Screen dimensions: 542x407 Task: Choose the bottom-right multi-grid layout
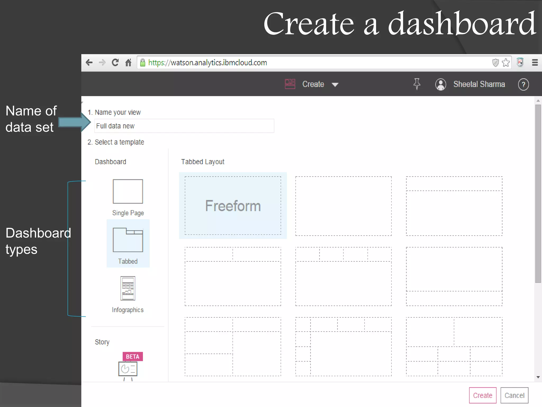pyautogui.click(x=454, y=347)
